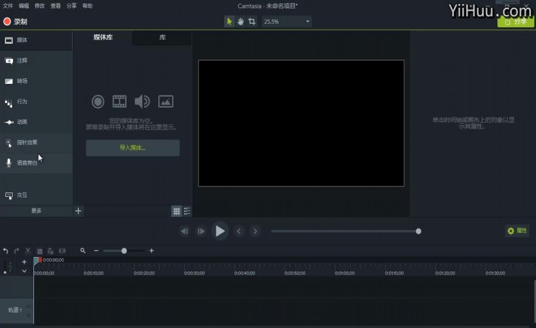Open the 修改 menu

pos(40,6)
